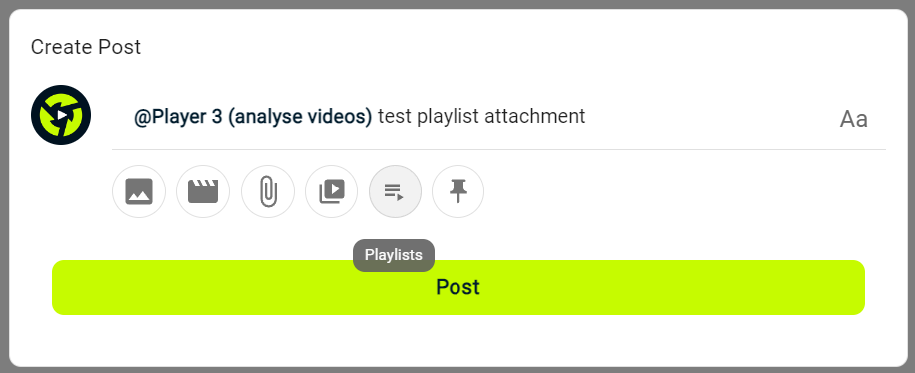The width and height of the screenshot is (915, 373).
Task: Submit with the green Post button
Action: point(458,287)
